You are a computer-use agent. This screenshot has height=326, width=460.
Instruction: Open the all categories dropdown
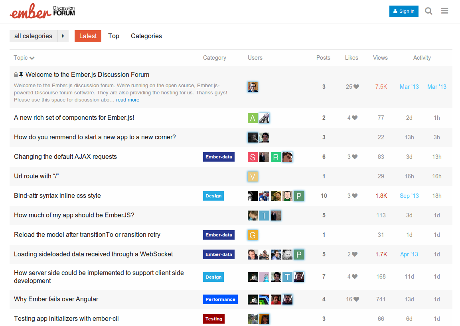[33, 36]
